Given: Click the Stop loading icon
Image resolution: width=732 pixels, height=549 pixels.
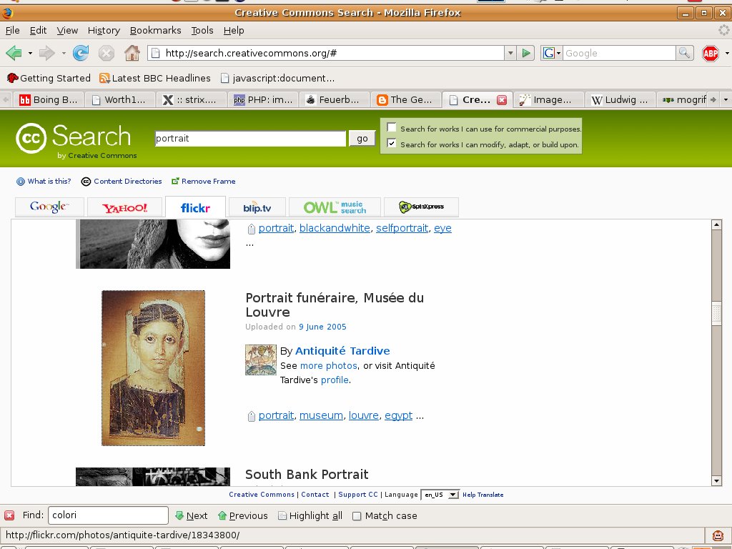Looking at the screenshot, I should pos(107,53).
